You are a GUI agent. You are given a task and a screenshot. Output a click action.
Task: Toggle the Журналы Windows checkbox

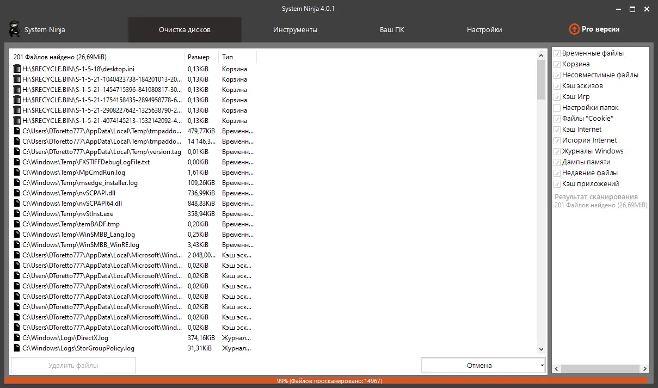point(557,151)
